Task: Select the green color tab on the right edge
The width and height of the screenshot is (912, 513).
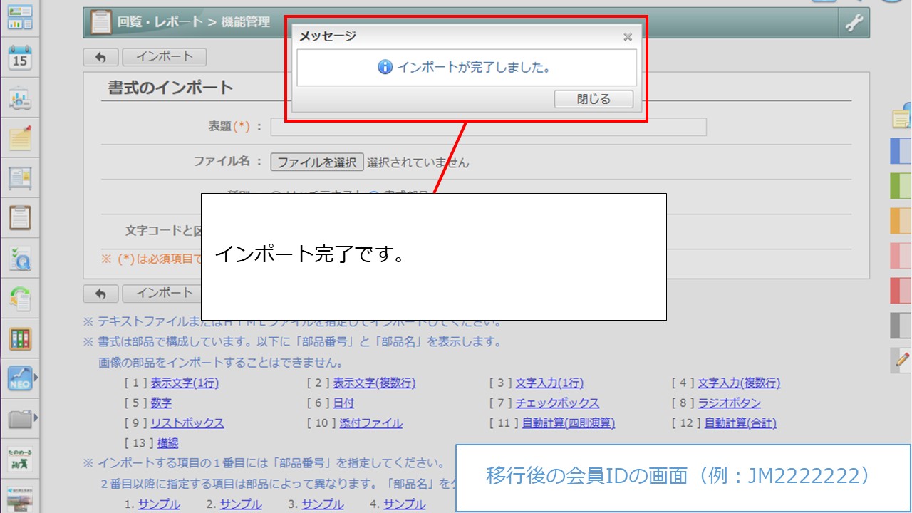Action: click(x=901, y=186)
